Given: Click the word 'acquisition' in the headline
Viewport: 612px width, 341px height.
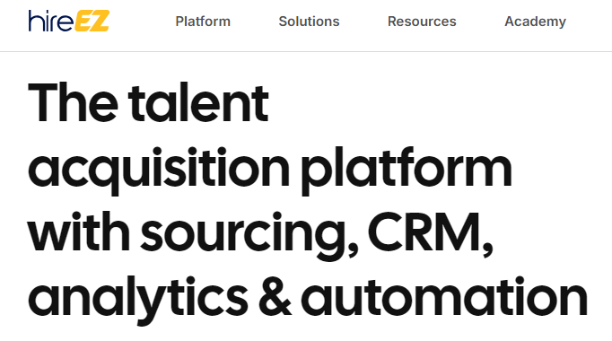Looking at the screenshot, I should 159,170.
